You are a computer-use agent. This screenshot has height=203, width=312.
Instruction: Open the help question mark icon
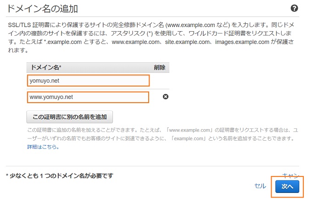click(x=294, y=8)
